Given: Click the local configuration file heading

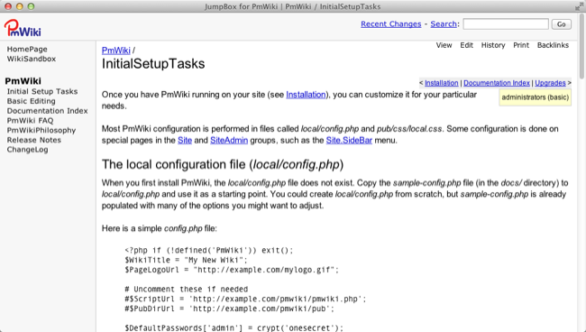Looking at the screenshot, I should [x=223, y=165].
